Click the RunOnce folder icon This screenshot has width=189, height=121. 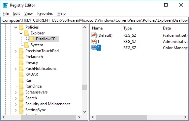pos(21,86)
